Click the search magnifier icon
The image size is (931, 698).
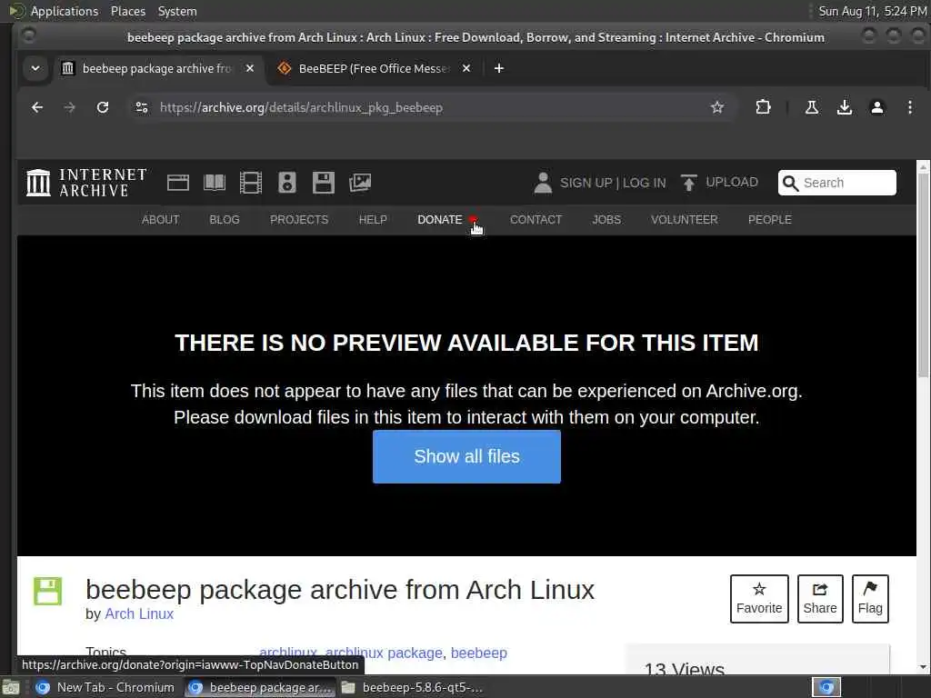point(790,183)
